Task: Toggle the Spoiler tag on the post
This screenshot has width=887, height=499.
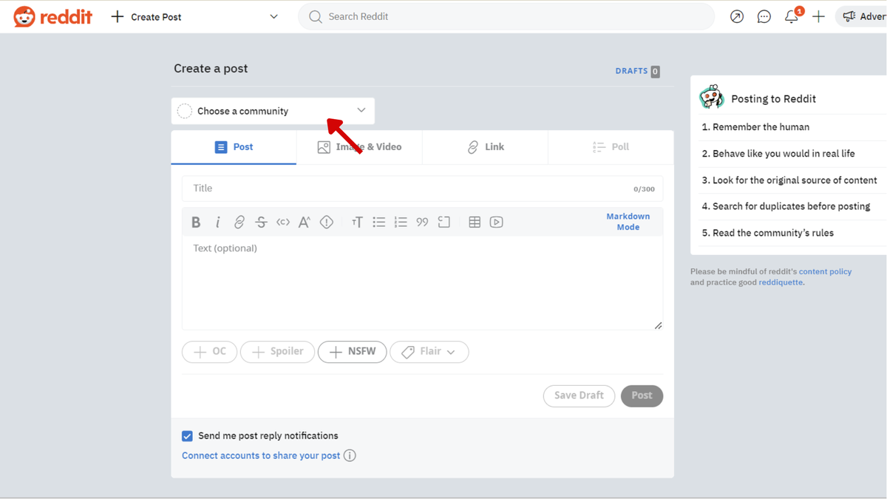Action: pyautogui.click(x=277, y=352)
